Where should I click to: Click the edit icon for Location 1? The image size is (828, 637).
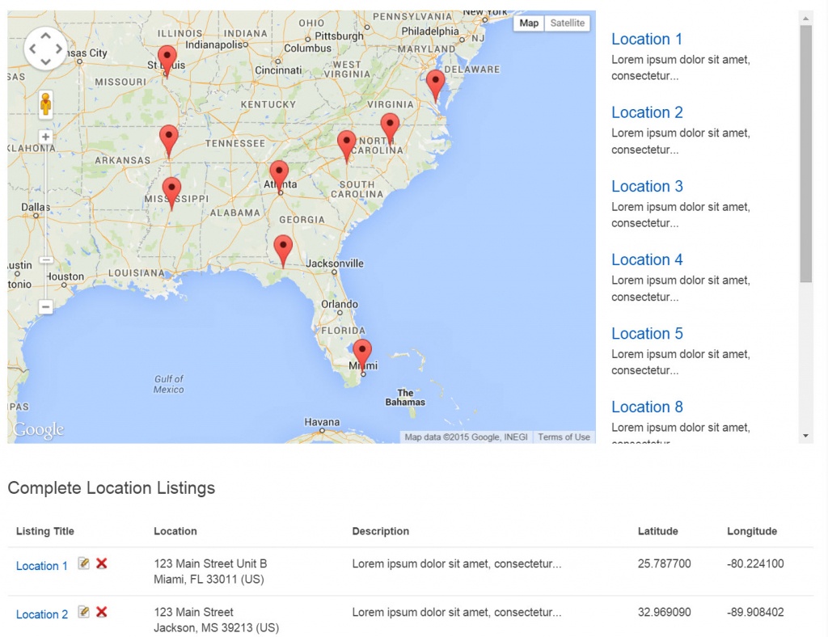tap(84, 563)
